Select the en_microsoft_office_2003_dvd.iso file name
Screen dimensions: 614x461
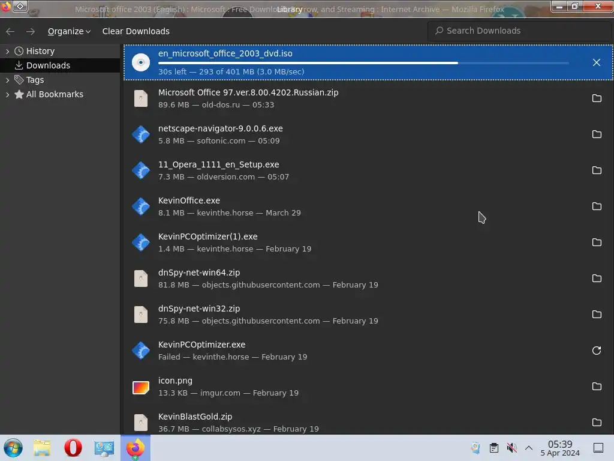225,53
